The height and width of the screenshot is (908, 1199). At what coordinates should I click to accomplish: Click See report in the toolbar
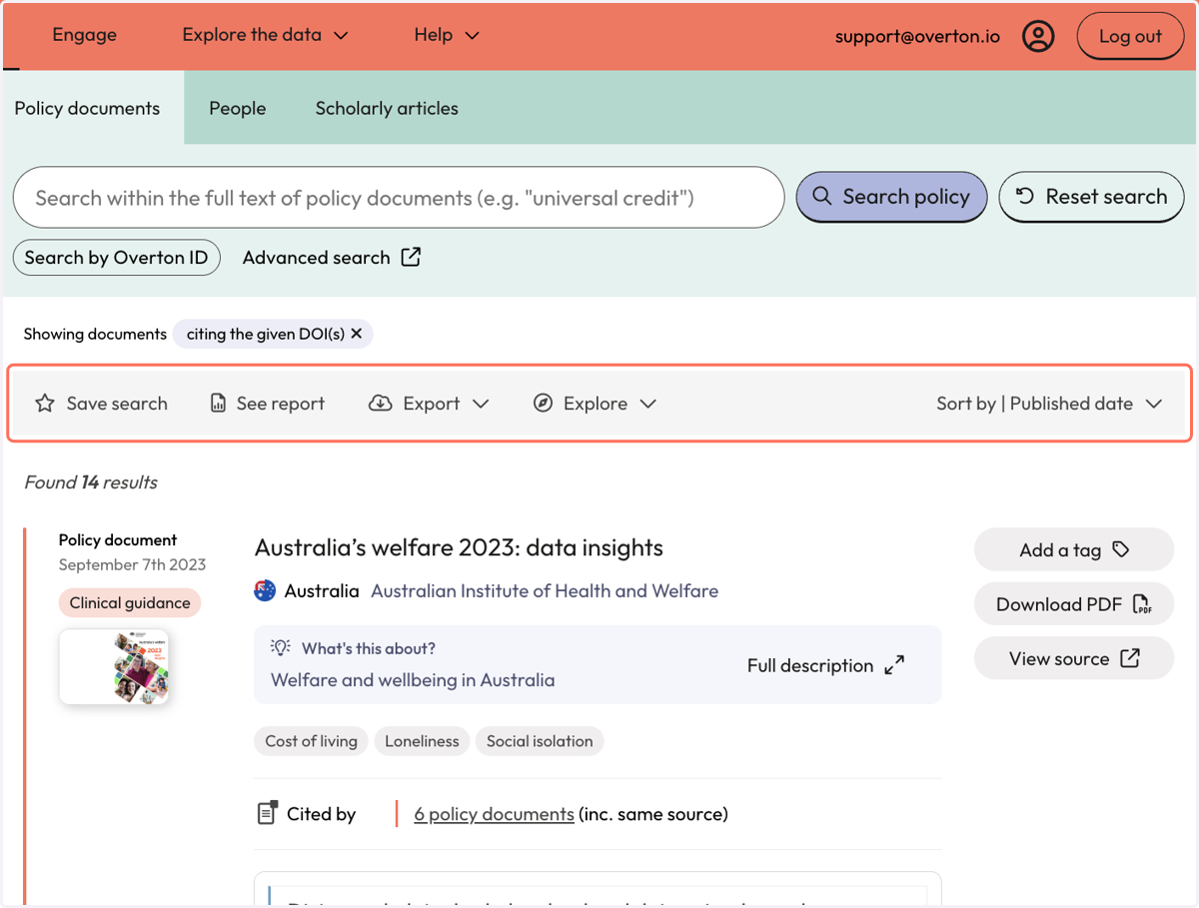click(267, 404)
